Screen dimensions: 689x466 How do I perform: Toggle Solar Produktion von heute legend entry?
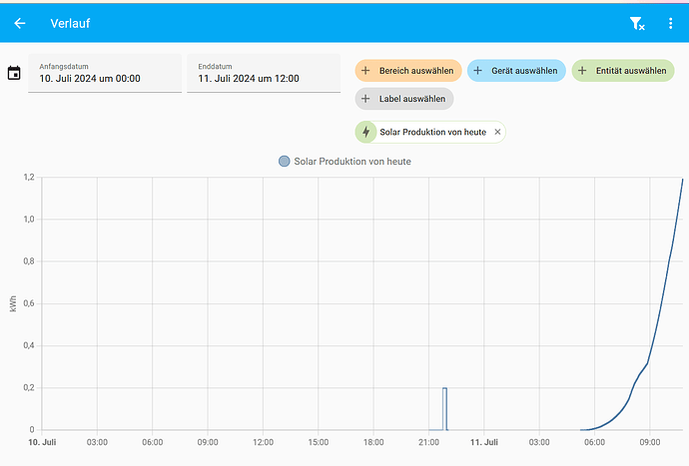coord(344,162)
